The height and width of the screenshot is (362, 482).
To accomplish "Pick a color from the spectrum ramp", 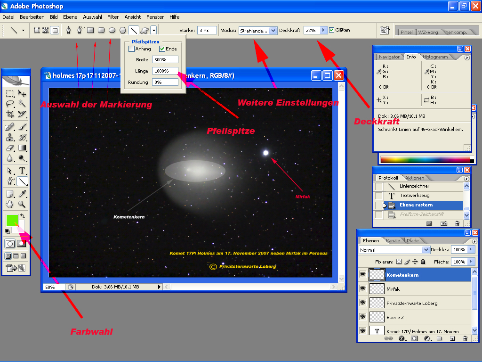I will coord(426,160).
